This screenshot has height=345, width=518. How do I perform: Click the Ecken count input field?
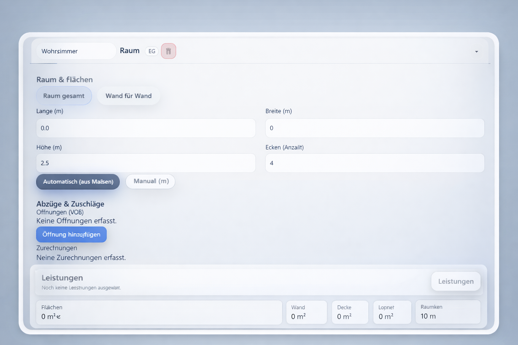pos(375,163)
